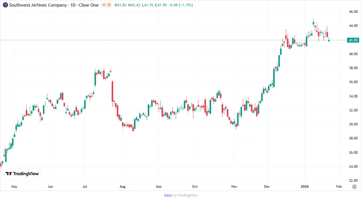Click the L41.76 low value
The height and width of the screenshot is (200, 362).
coord(148,5)
